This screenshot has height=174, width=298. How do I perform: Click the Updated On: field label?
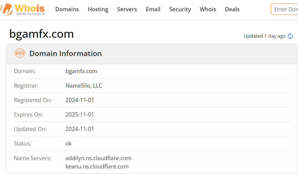30,129
